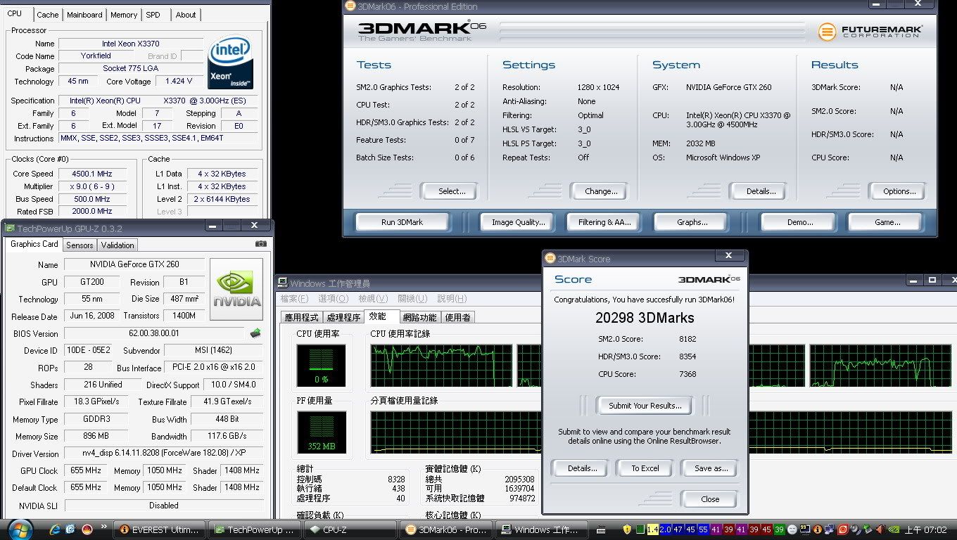Click the GPU-Z camera screenshot icon
Image resolution: width=957 pixels, height=540 pixels.
[261, 244]
